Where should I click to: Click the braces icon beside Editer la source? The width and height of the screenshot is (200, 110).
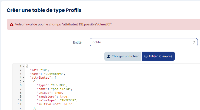coord(146,56)
